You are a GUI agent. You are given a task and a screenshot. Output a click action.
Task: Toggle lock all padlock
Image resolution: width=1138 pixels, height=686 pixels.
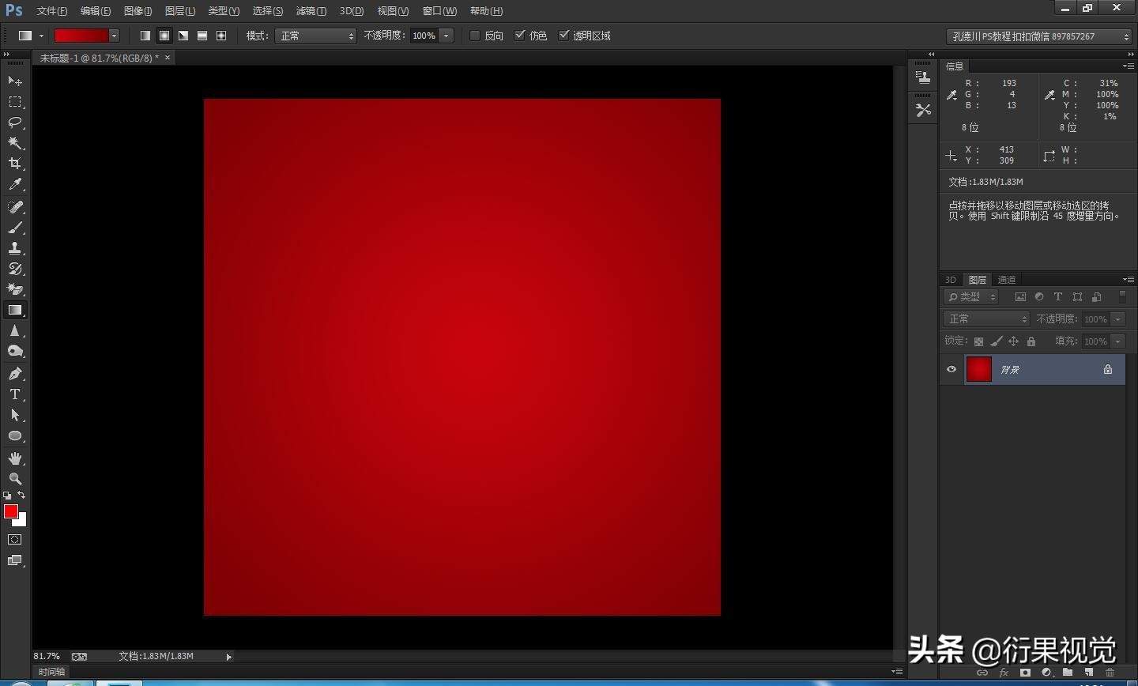click(1031, 341)
